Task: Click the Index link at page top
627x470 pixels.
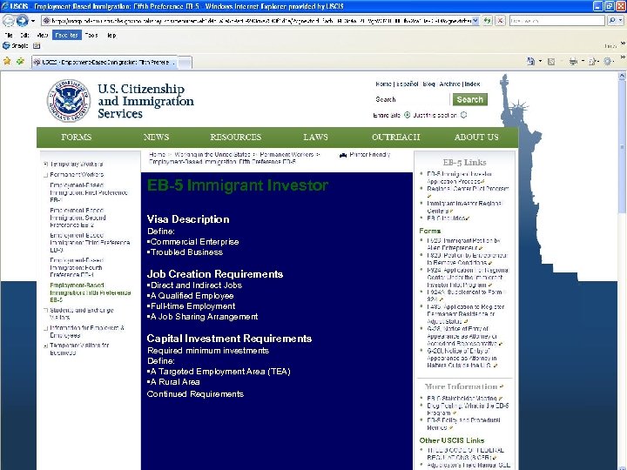Action: point(472,84)
